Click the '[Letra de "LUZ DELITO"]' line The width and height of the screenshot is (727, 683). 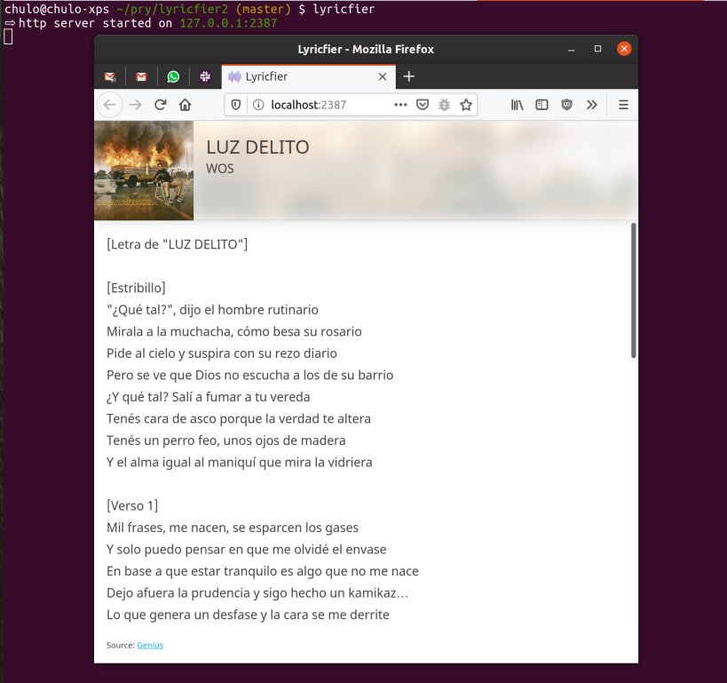pyautogui.click(x=178, y=244)
